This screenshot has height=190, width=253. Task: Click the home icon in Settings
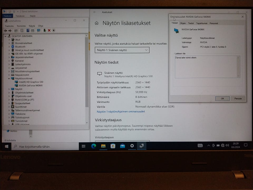(x=96, y=23)
